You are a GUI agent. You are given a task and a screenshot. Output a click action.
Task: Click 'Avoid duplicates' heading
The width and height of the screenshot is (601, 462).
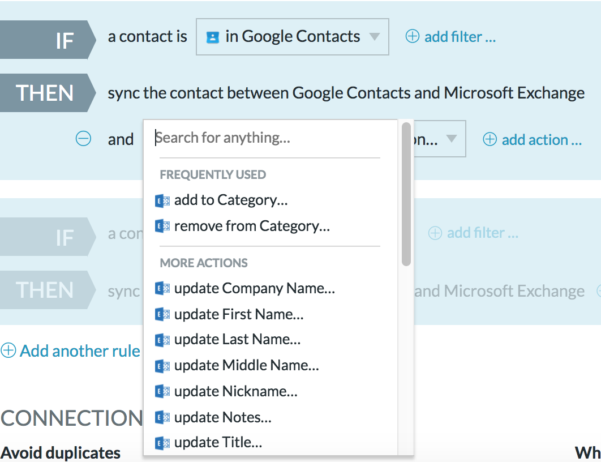61,453
